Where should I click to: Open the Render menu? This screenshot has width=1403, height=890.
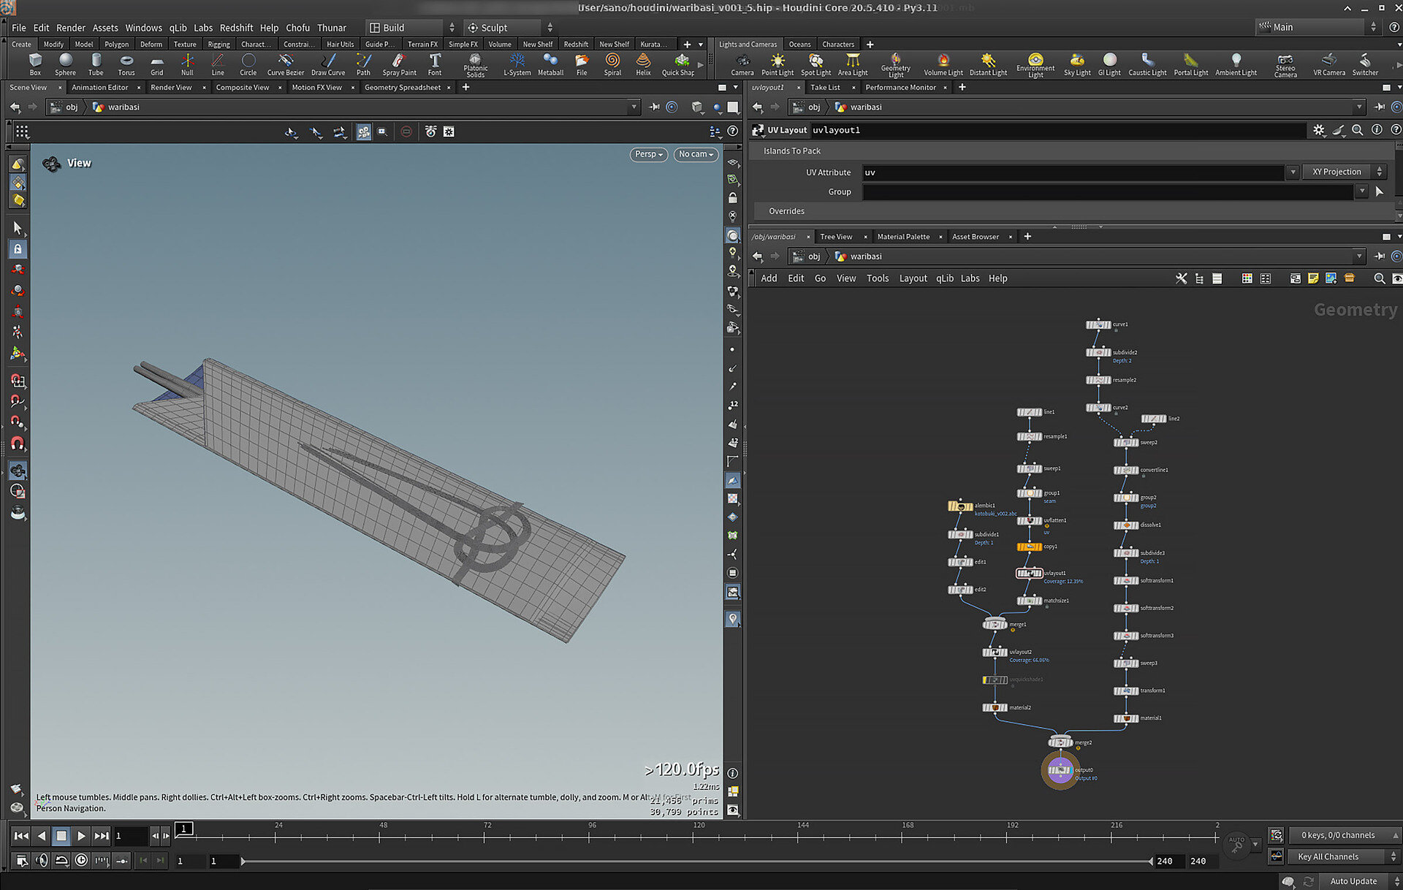(71, 28)
